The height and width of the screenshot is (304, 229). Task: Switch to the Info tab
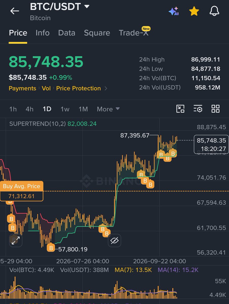43,33
